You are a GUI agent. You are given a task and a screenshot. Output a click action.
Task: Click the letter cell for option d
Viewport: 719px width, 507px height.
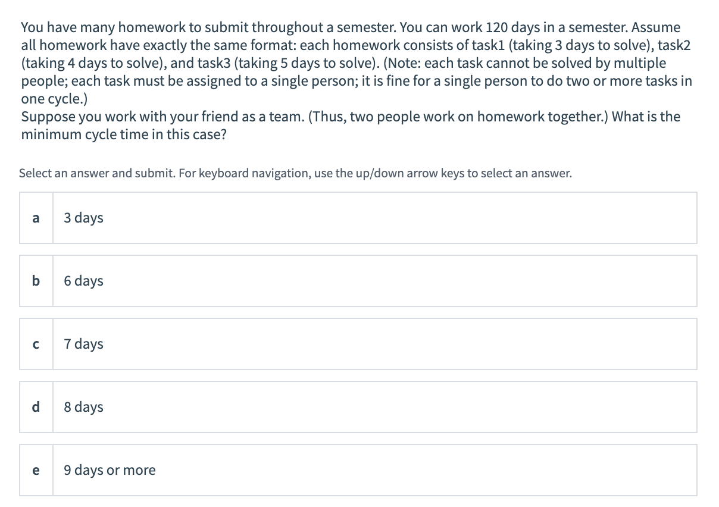coord(36,407)
